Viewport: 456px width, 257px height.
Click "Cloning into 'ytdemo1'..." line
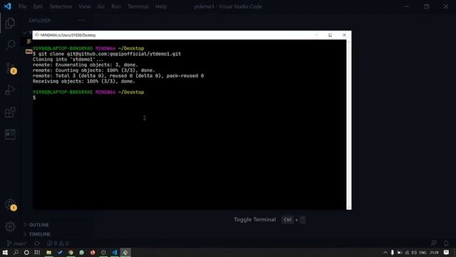click(68, 59)
